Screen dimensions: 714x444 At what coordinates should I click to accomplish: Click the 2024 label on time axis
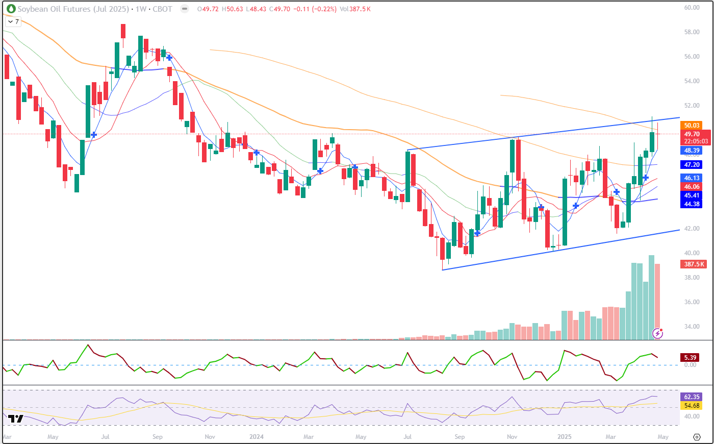click(257, 437)
